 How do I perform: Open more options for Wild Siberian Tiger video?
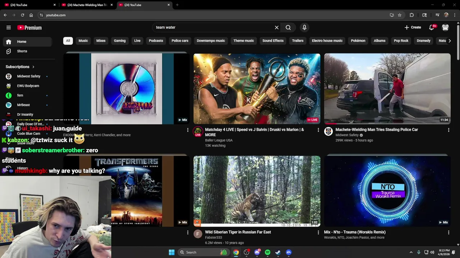[318, 233]
